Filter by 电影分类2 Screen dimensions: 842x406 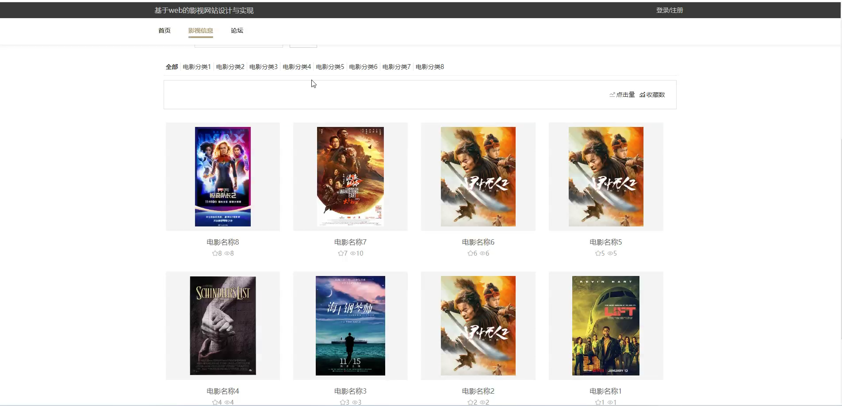pos(230,67)
